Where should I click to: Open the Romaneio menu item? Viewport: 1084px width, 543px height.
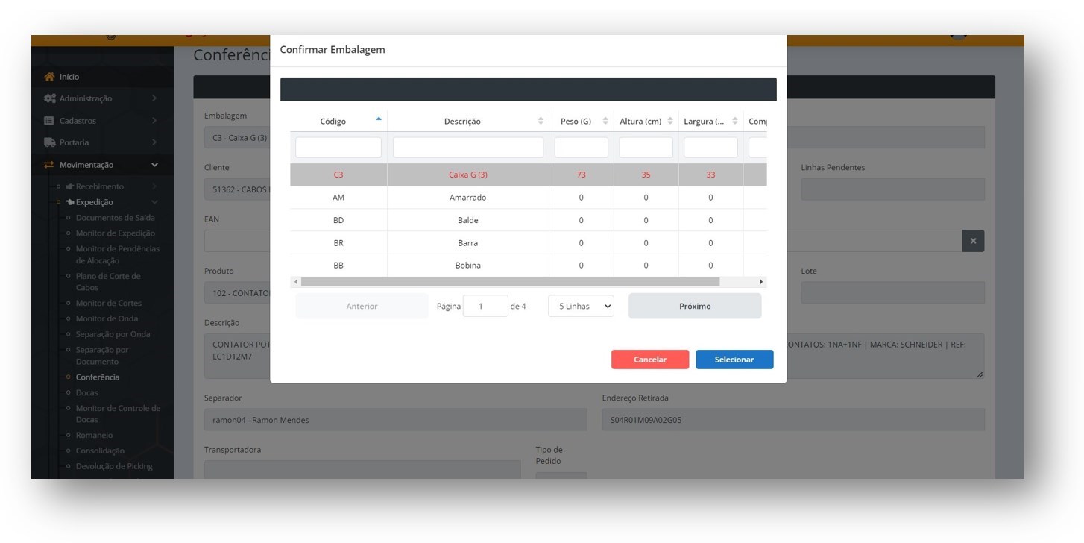(94, 435)
